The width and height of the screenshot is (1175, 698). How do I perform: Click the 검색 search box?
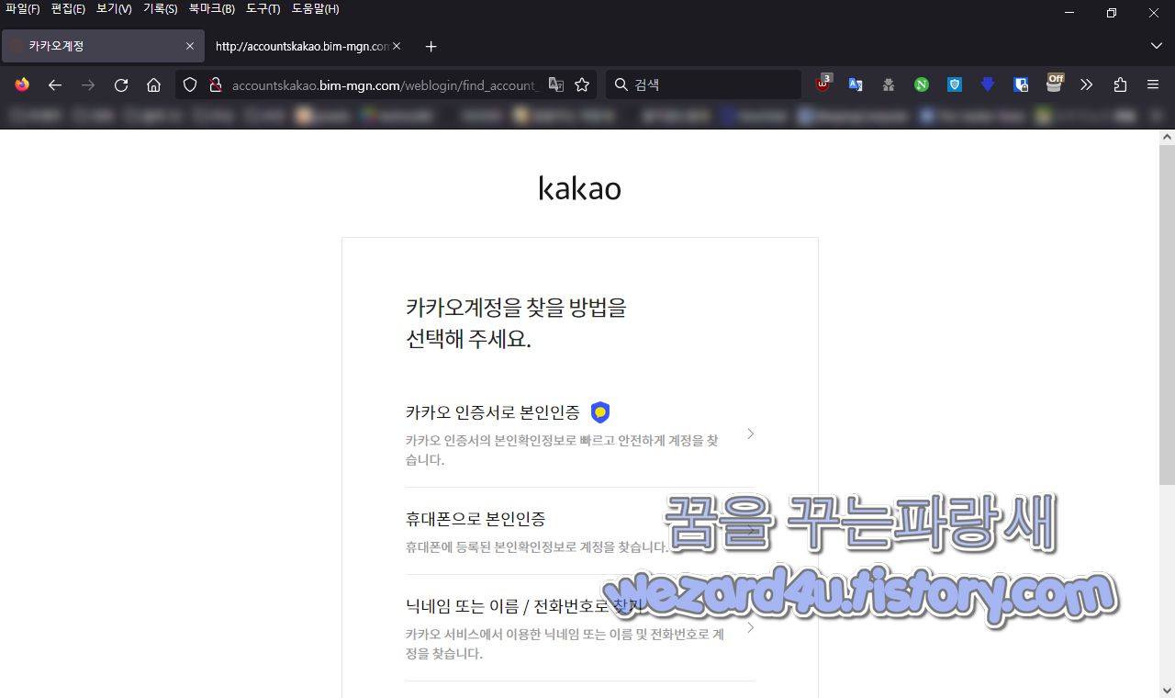click(x=703, y=84)
